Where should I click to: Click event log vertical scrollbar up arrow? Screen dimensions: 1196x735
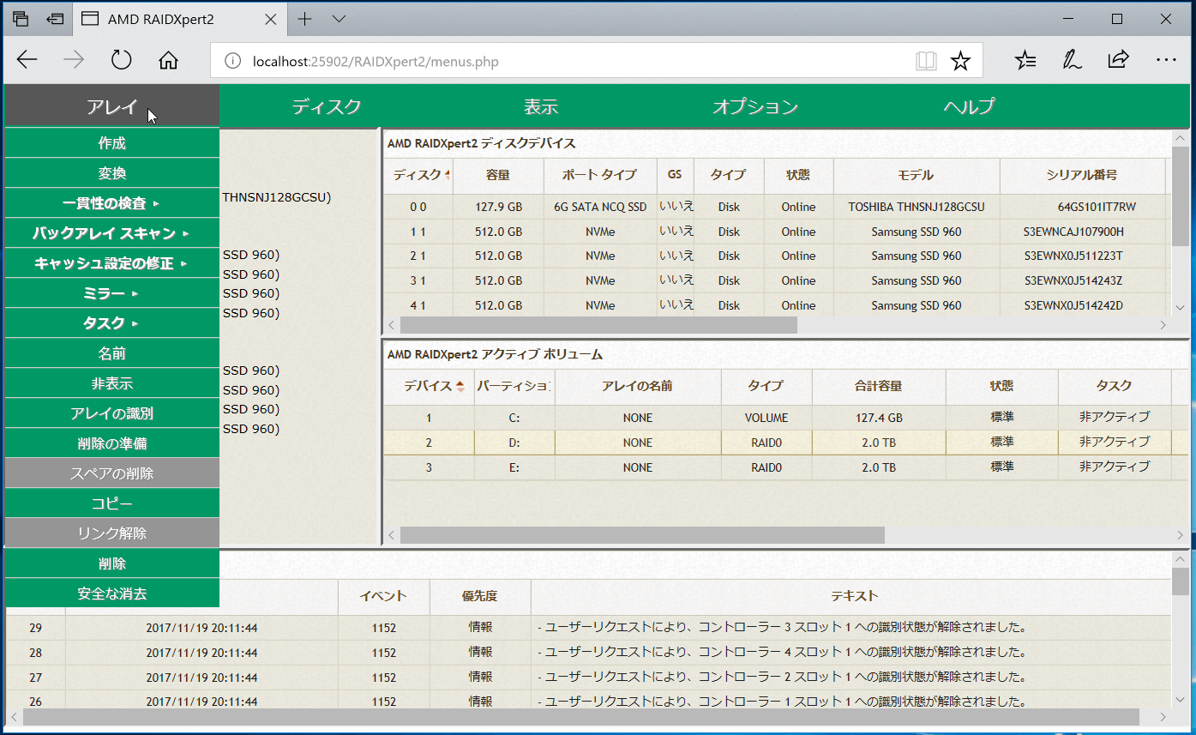click(1181, 558)
